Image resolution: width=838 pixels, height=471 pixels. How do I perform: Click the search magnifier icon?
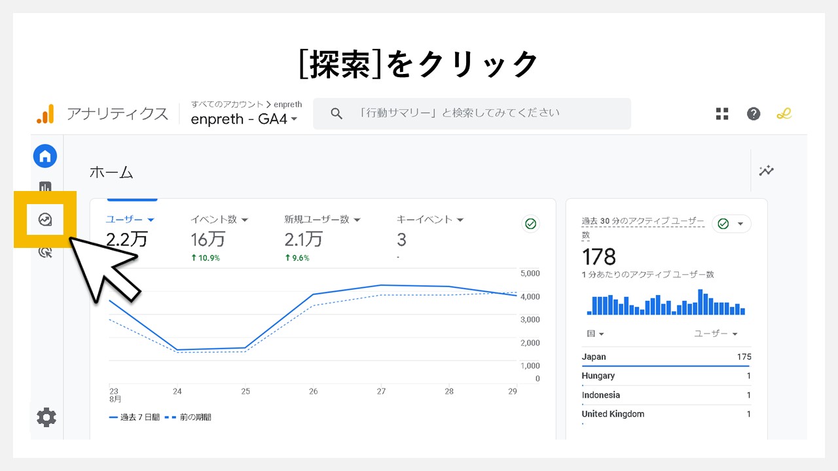pyautogui.click(x=336, y=113)
